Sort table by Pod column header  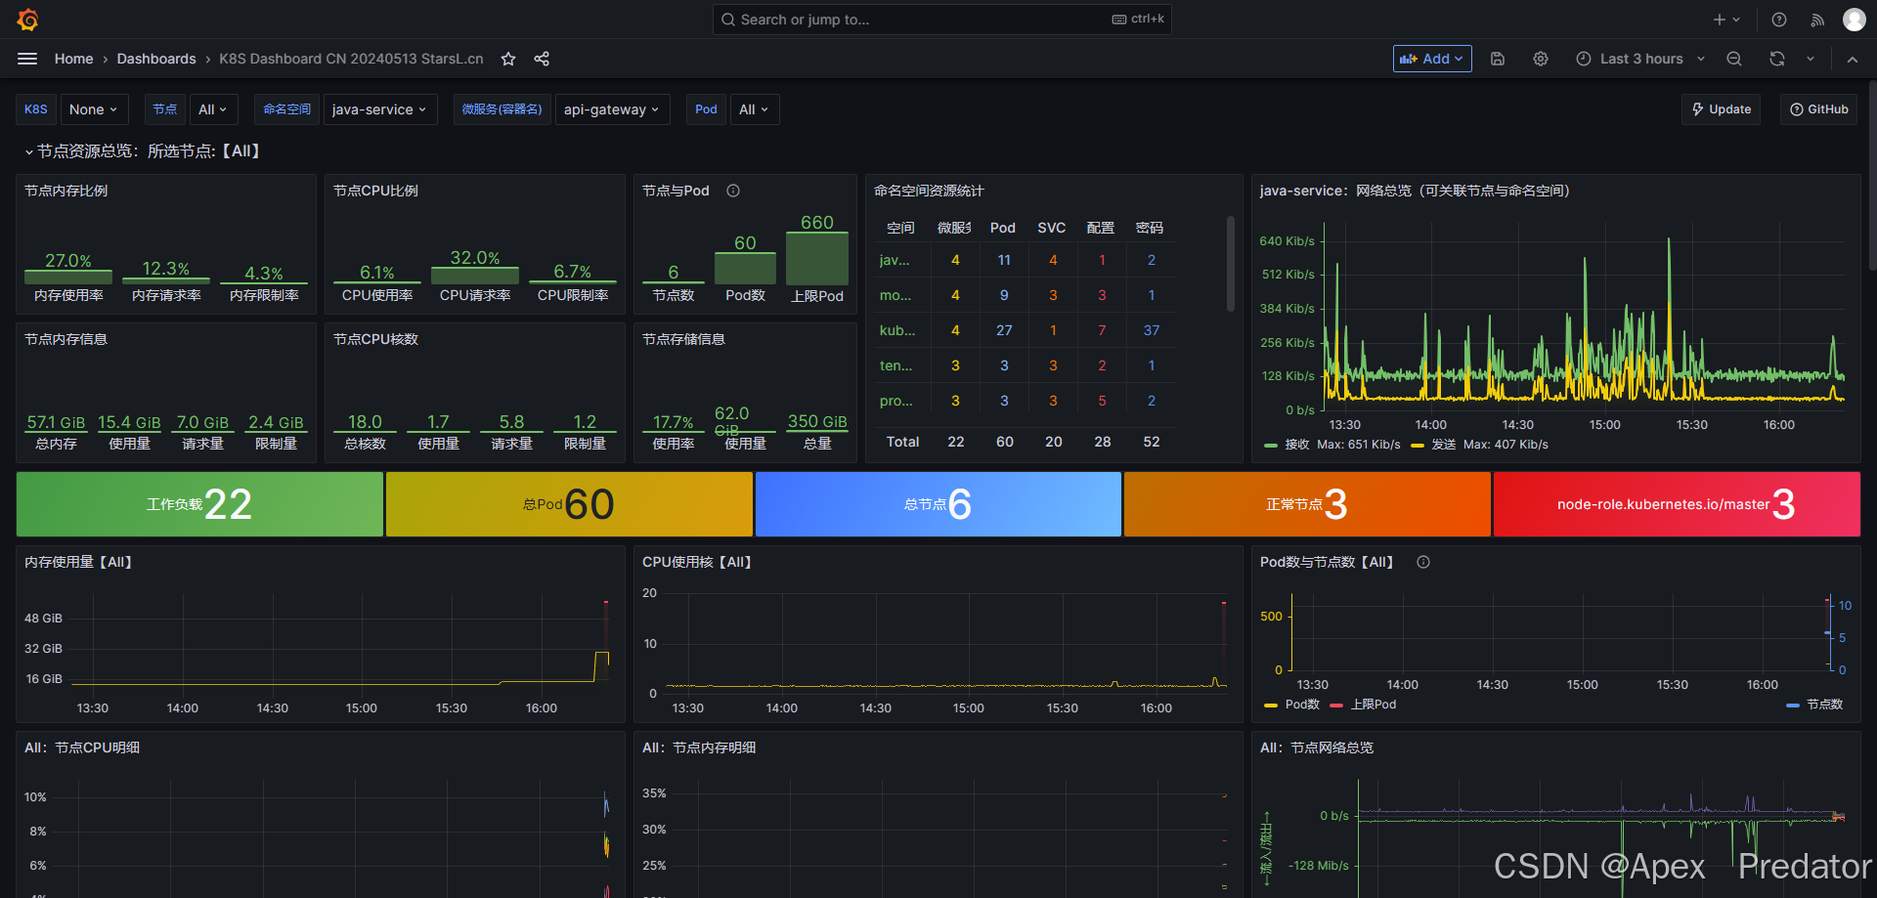pyautogui.click(x=1003, y=228)
